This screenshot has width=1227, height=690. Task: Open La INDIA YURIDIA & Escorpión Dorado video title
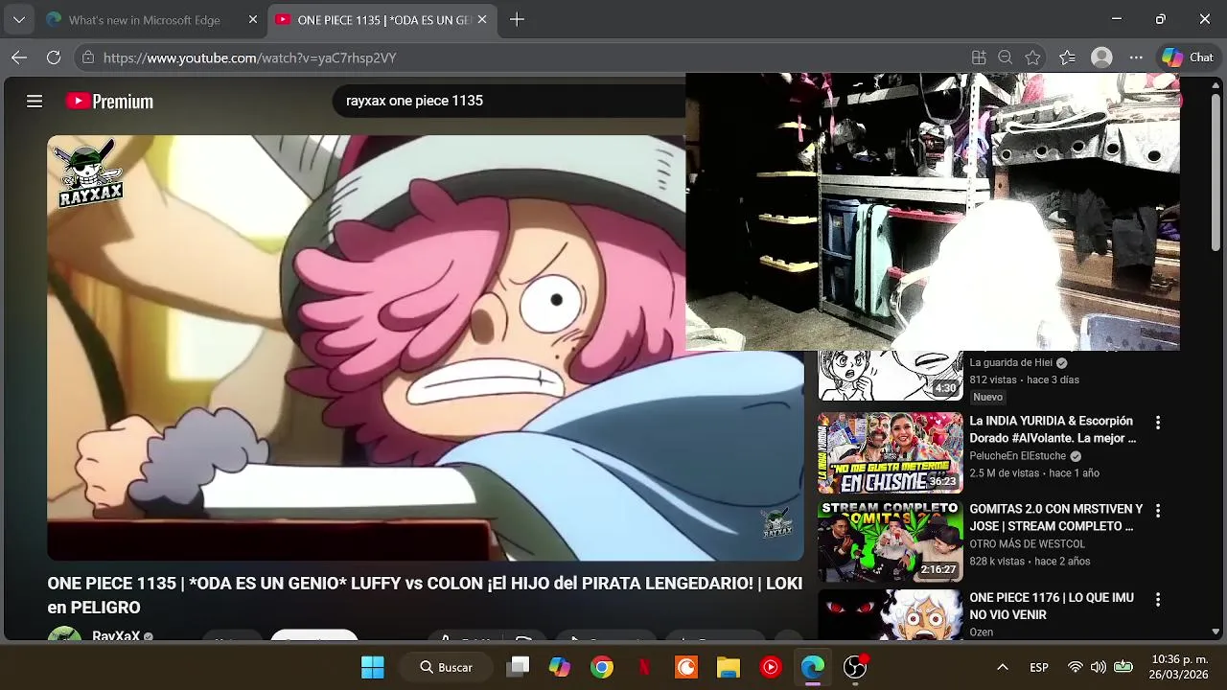pos(1053,429)
